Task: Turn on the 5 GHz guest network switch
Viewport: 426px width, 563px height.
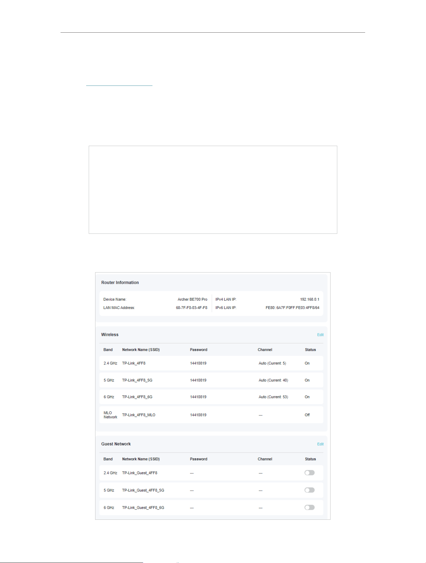Action: (x=309, y=490)
